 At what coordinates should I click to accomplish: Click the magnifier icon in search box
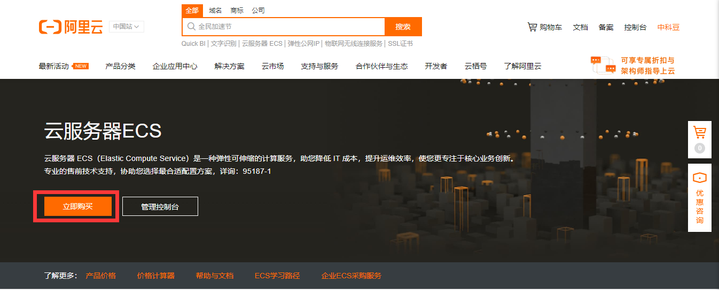[x=191, y=27]
